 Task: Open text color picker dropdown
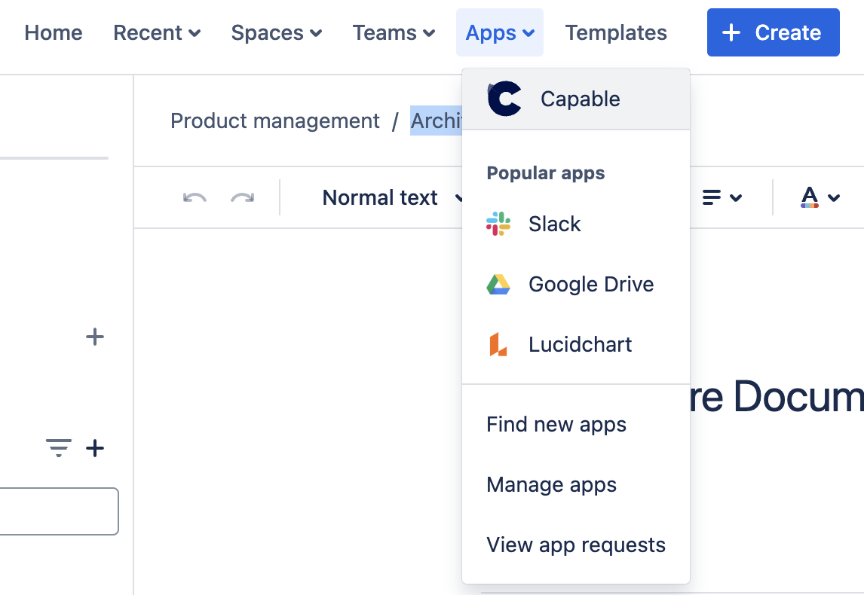[820, 197]
